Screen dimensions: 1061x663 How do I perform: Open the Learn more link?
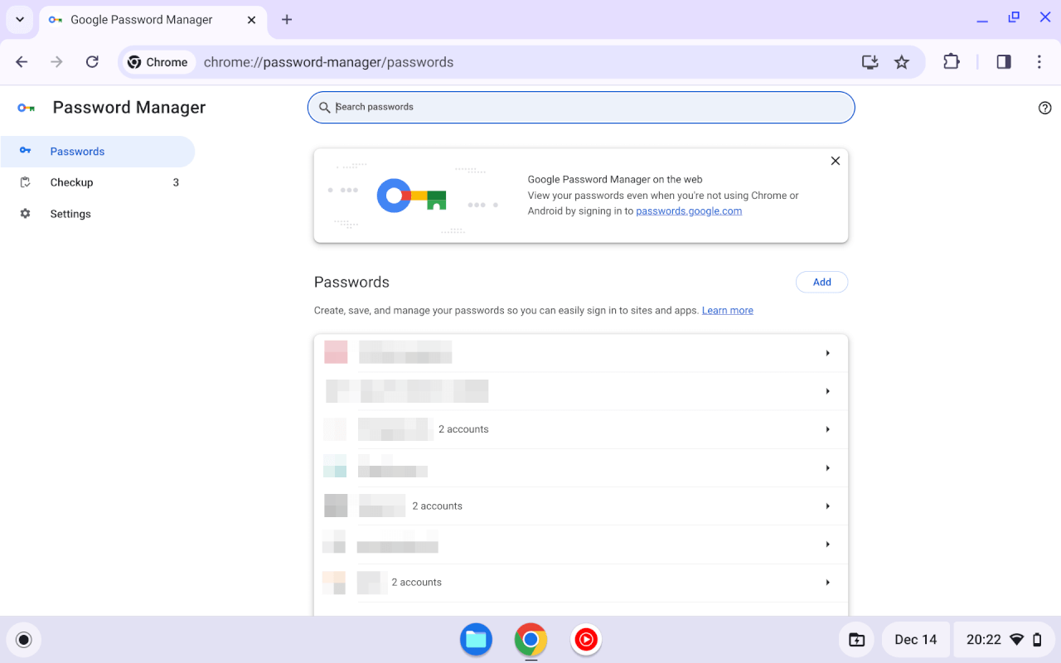click(x=728, y=310)
